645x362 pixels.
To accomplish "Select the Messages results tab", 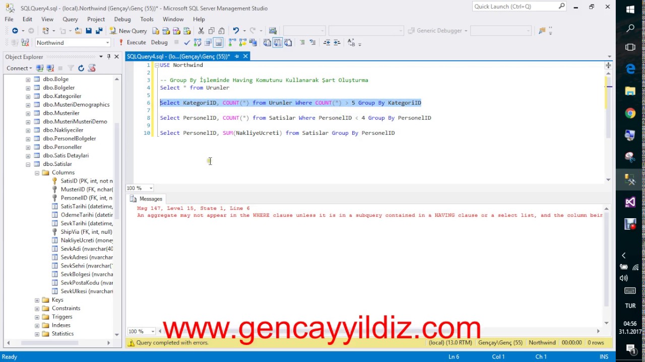I will tap(146, 199).
